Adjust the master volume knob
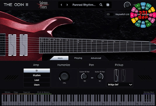The height and width of the screenshot is (106, 156). click(127, 5)
